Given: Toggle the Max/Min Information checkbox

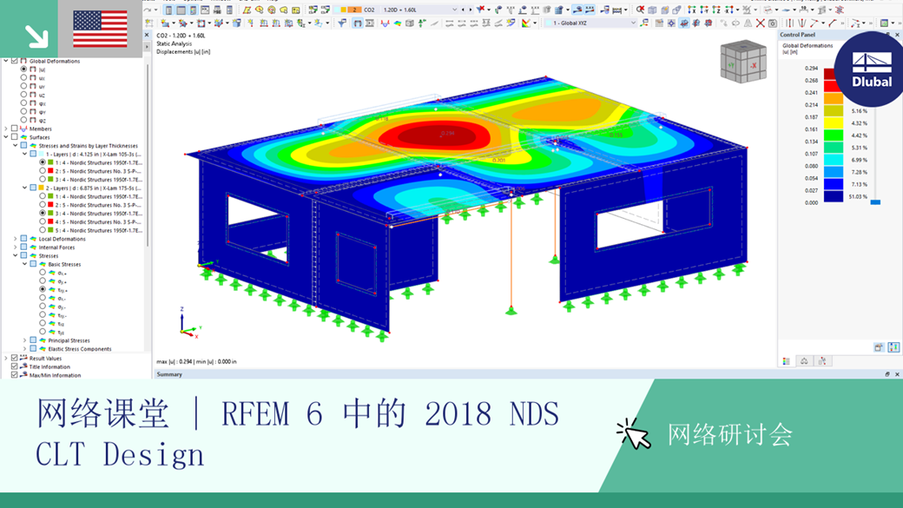Looking at the screenshot, I should click(x=15, y=375).
